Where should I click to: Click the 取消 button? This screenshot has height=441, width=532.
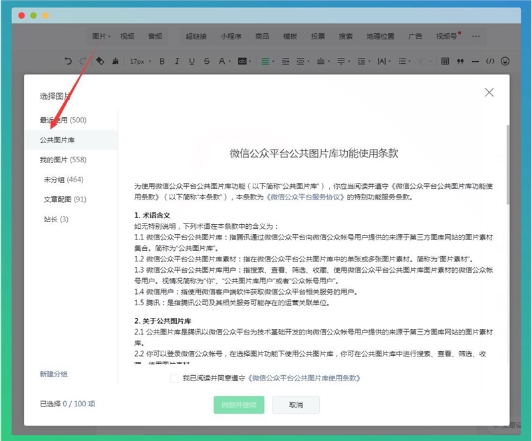tap(296, 404)
